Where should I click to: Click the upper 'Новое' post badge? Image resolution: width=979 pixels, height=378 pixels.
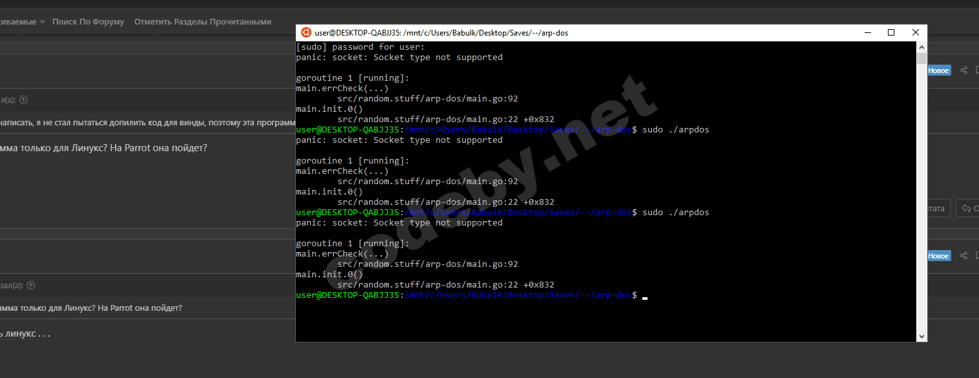pos(938,70)
